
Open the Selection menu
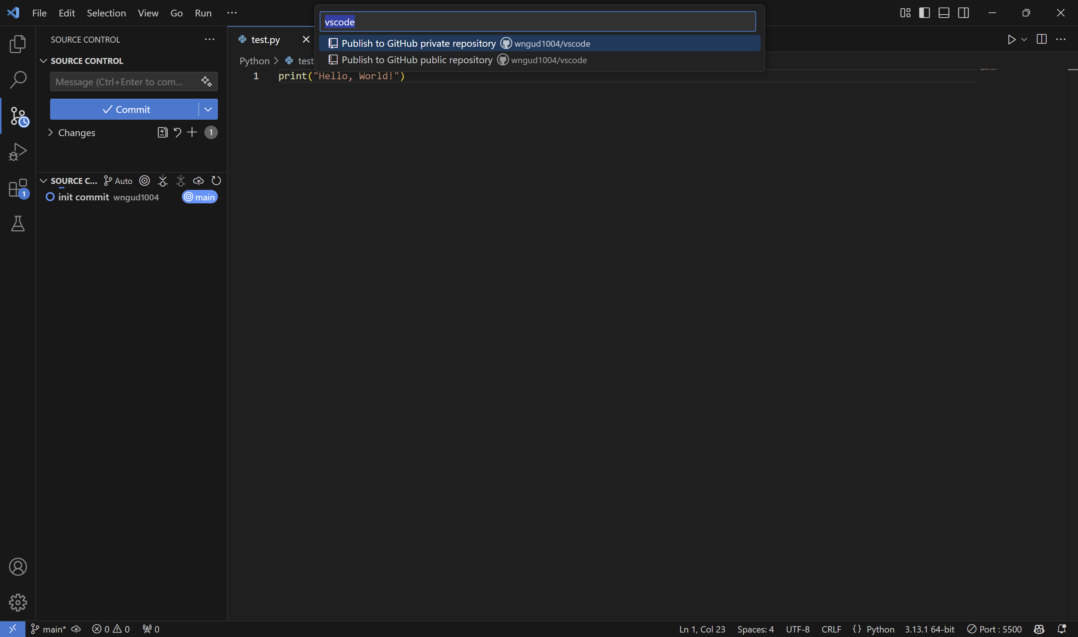pos(106,13)
